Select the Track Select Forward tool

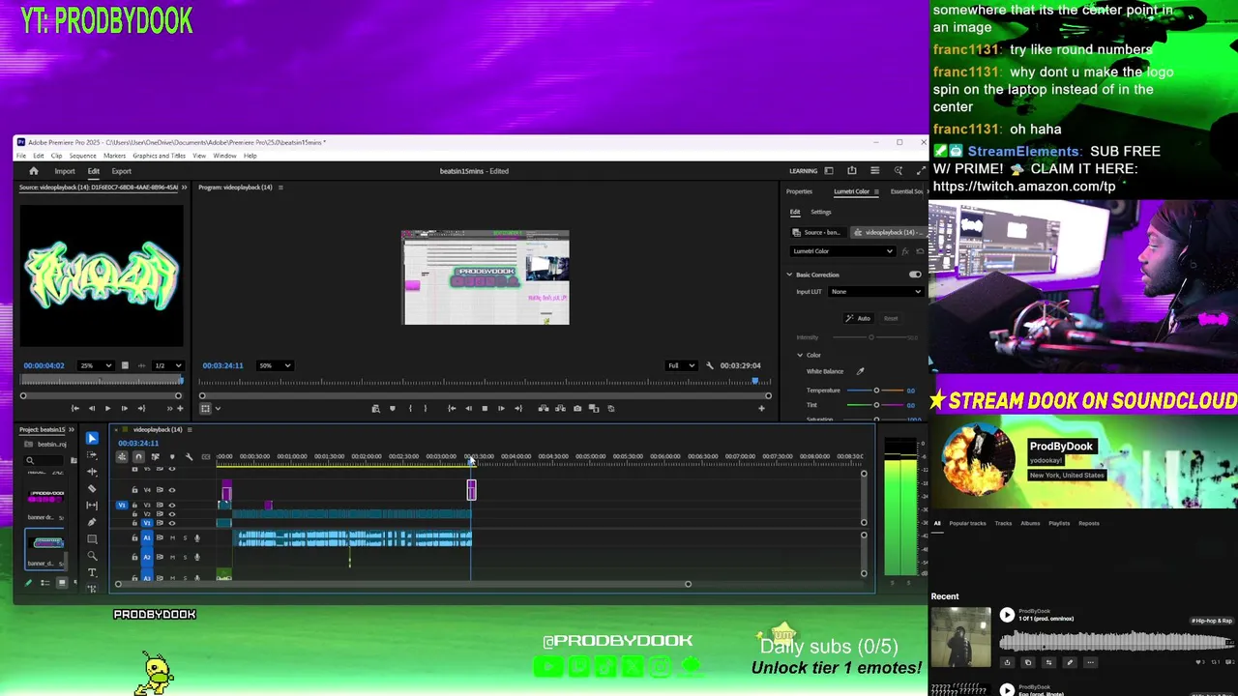pyautogui.click(x=92, y=454)
